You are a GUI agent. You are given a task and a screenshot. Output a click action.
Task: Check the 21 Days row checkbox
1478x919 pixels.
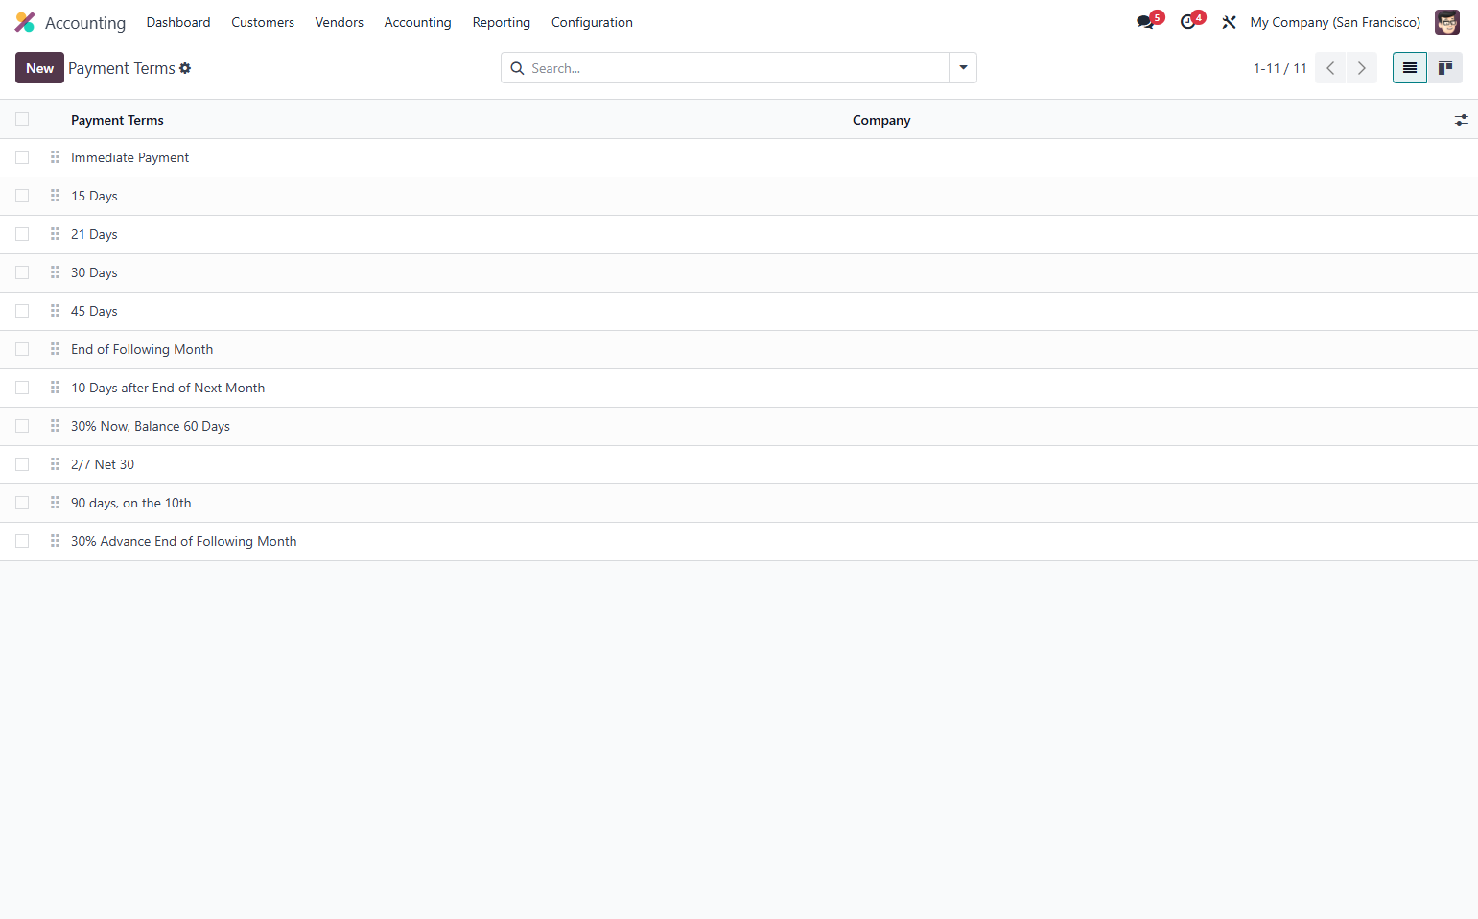pyautogui.click(x=22, y=234)
